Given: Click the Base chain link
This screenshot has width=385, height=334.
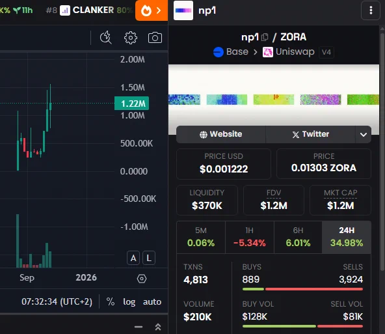Looking at the screenshot, I should pyautogui.click(x=231, y=52).
